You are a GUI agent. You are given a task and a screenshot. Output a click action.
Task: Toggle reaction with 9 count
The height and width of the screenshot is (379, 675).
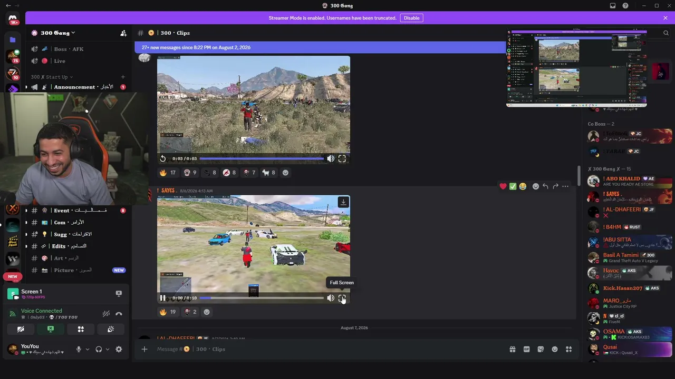pos(190,173)
